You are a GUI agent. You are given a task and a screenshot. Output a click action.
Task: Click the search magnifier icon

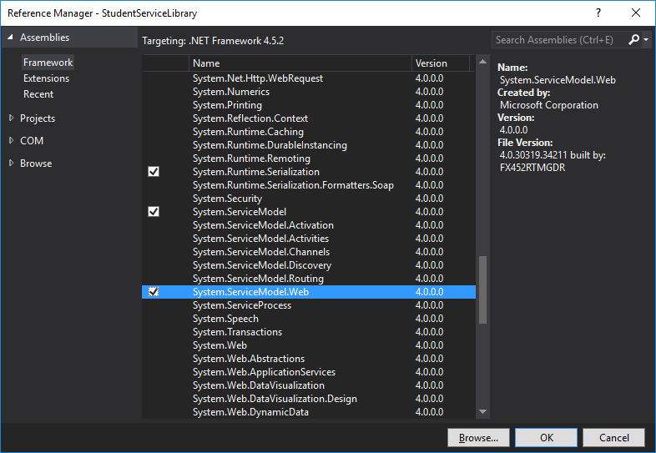(633, 40)
